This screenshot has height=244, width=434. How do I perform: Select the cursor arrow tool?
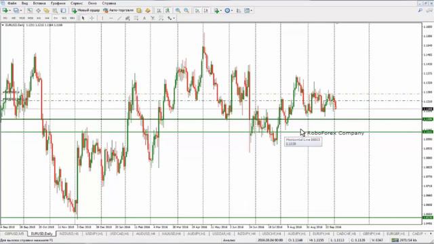(x=83, y=18)
